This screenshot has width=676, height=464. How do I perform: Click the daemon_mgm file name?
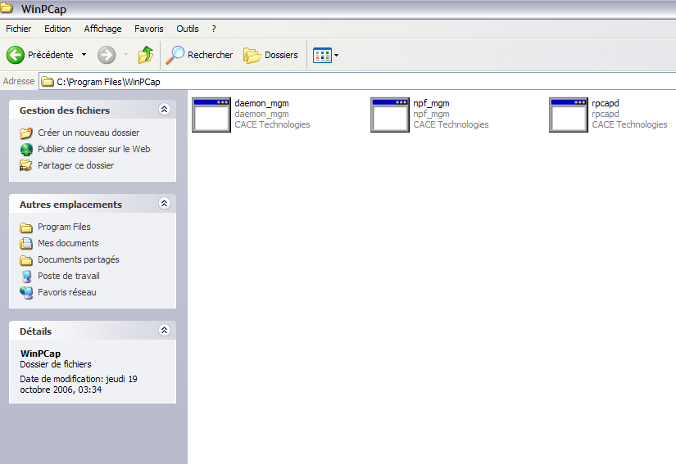(261, 103)
